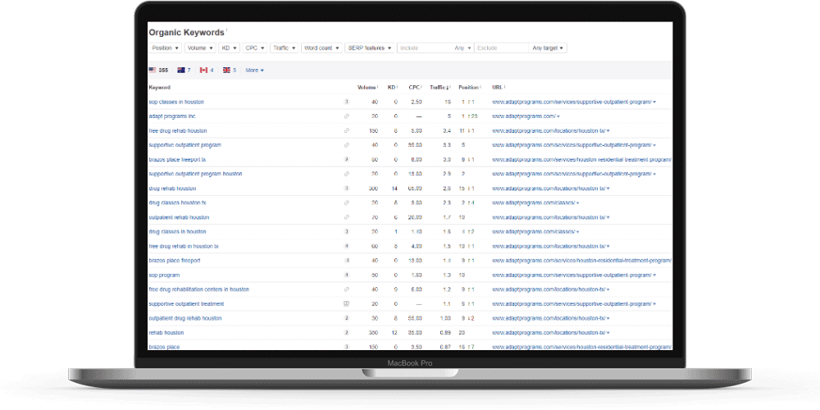820x410 pixels.
Task: Open the Any dropdown beside Include
Action: pos(462,48)
